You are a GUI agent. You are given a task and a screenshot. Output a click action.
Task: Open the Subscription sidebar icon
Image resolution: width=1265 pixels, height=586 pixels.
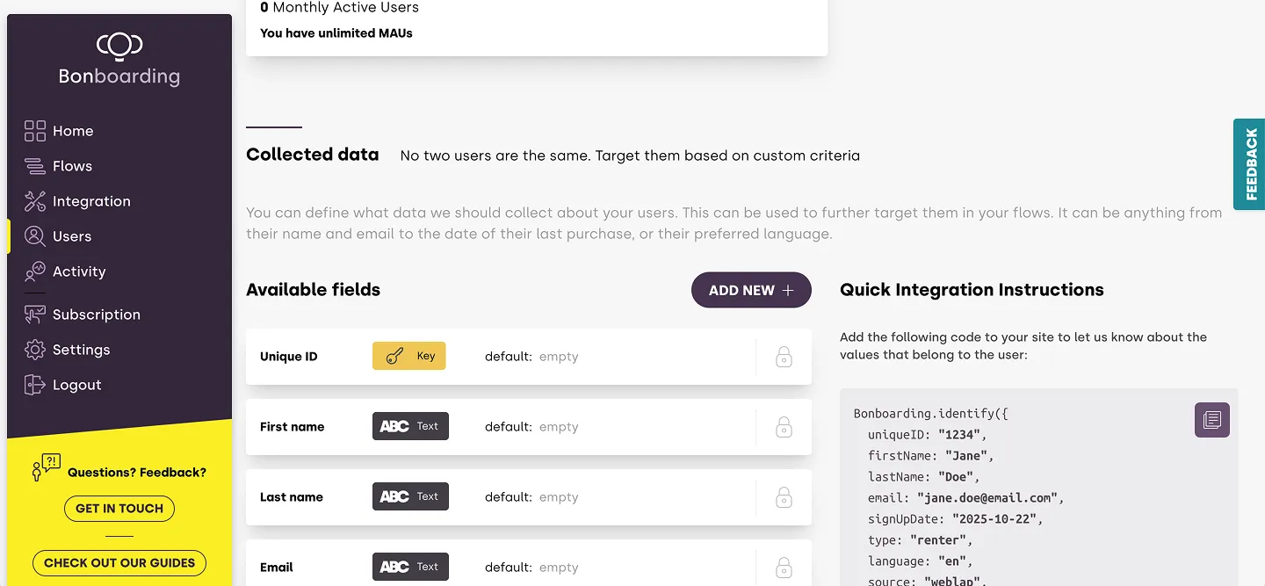[x=35, y=315]
